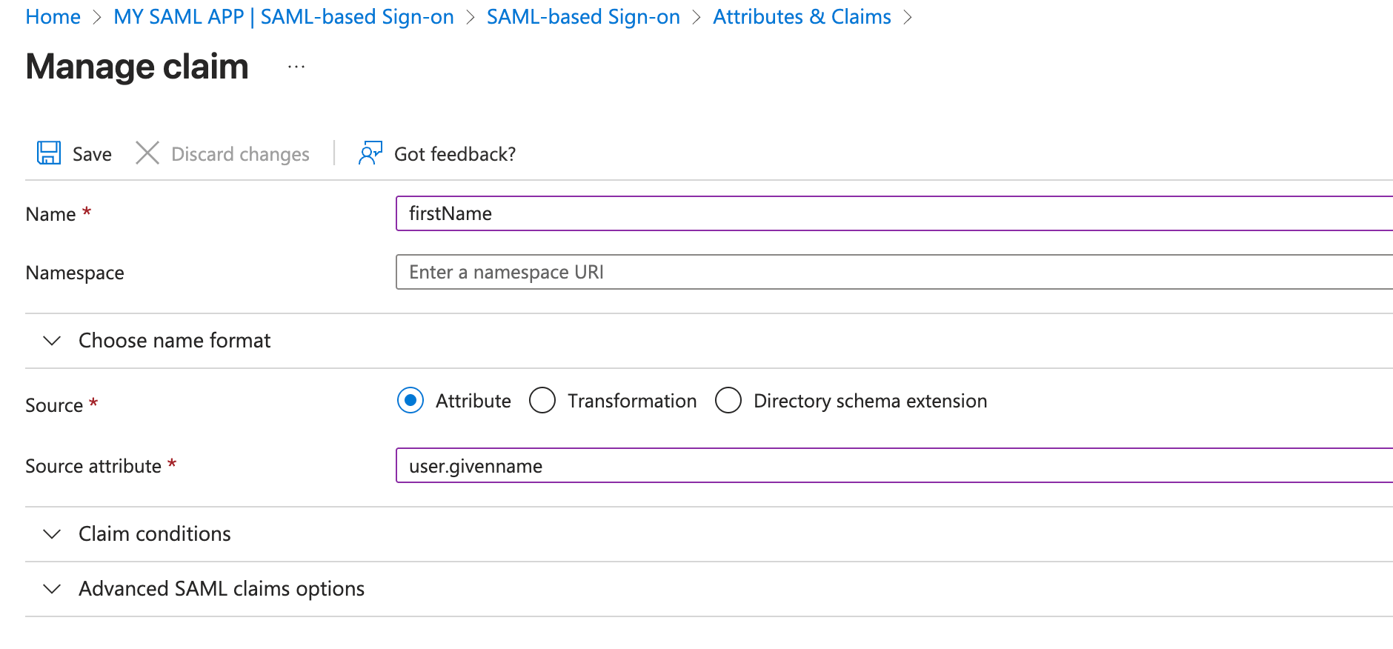Return to Attributes & Claims breadcrumb
Viewport: 1393px width, 649px height.
(x=802, y=17)
